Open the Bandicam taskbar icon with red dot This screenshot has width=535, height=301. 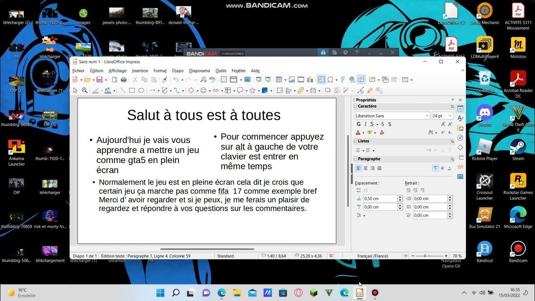[375, 293]
